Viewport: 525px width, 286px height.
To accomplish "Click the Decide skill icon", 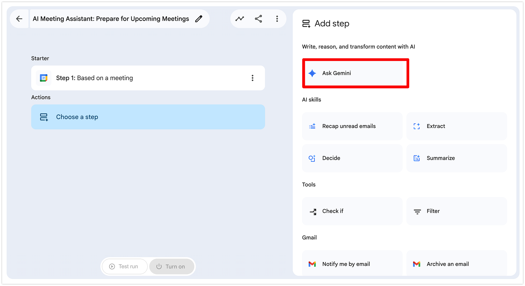I will pyautogui.click(x=312, y=158).
